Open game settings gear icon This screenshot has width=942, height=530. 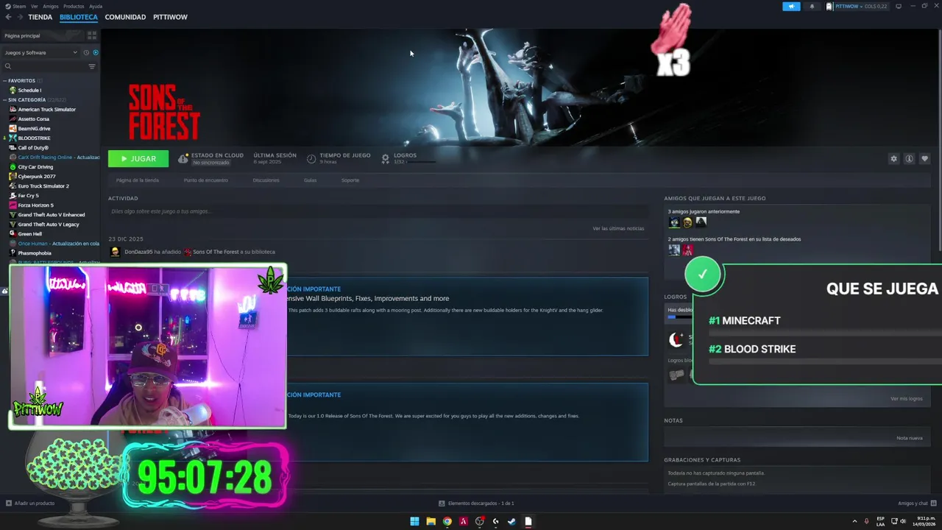(x=893, y=159)
